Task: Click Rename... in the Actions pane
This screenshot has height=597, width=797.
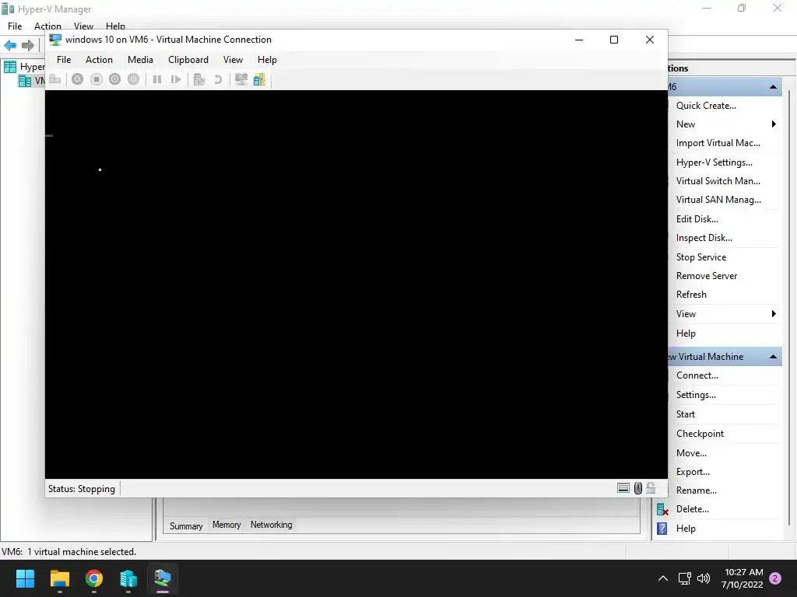Action: click(x=697, y=491)
